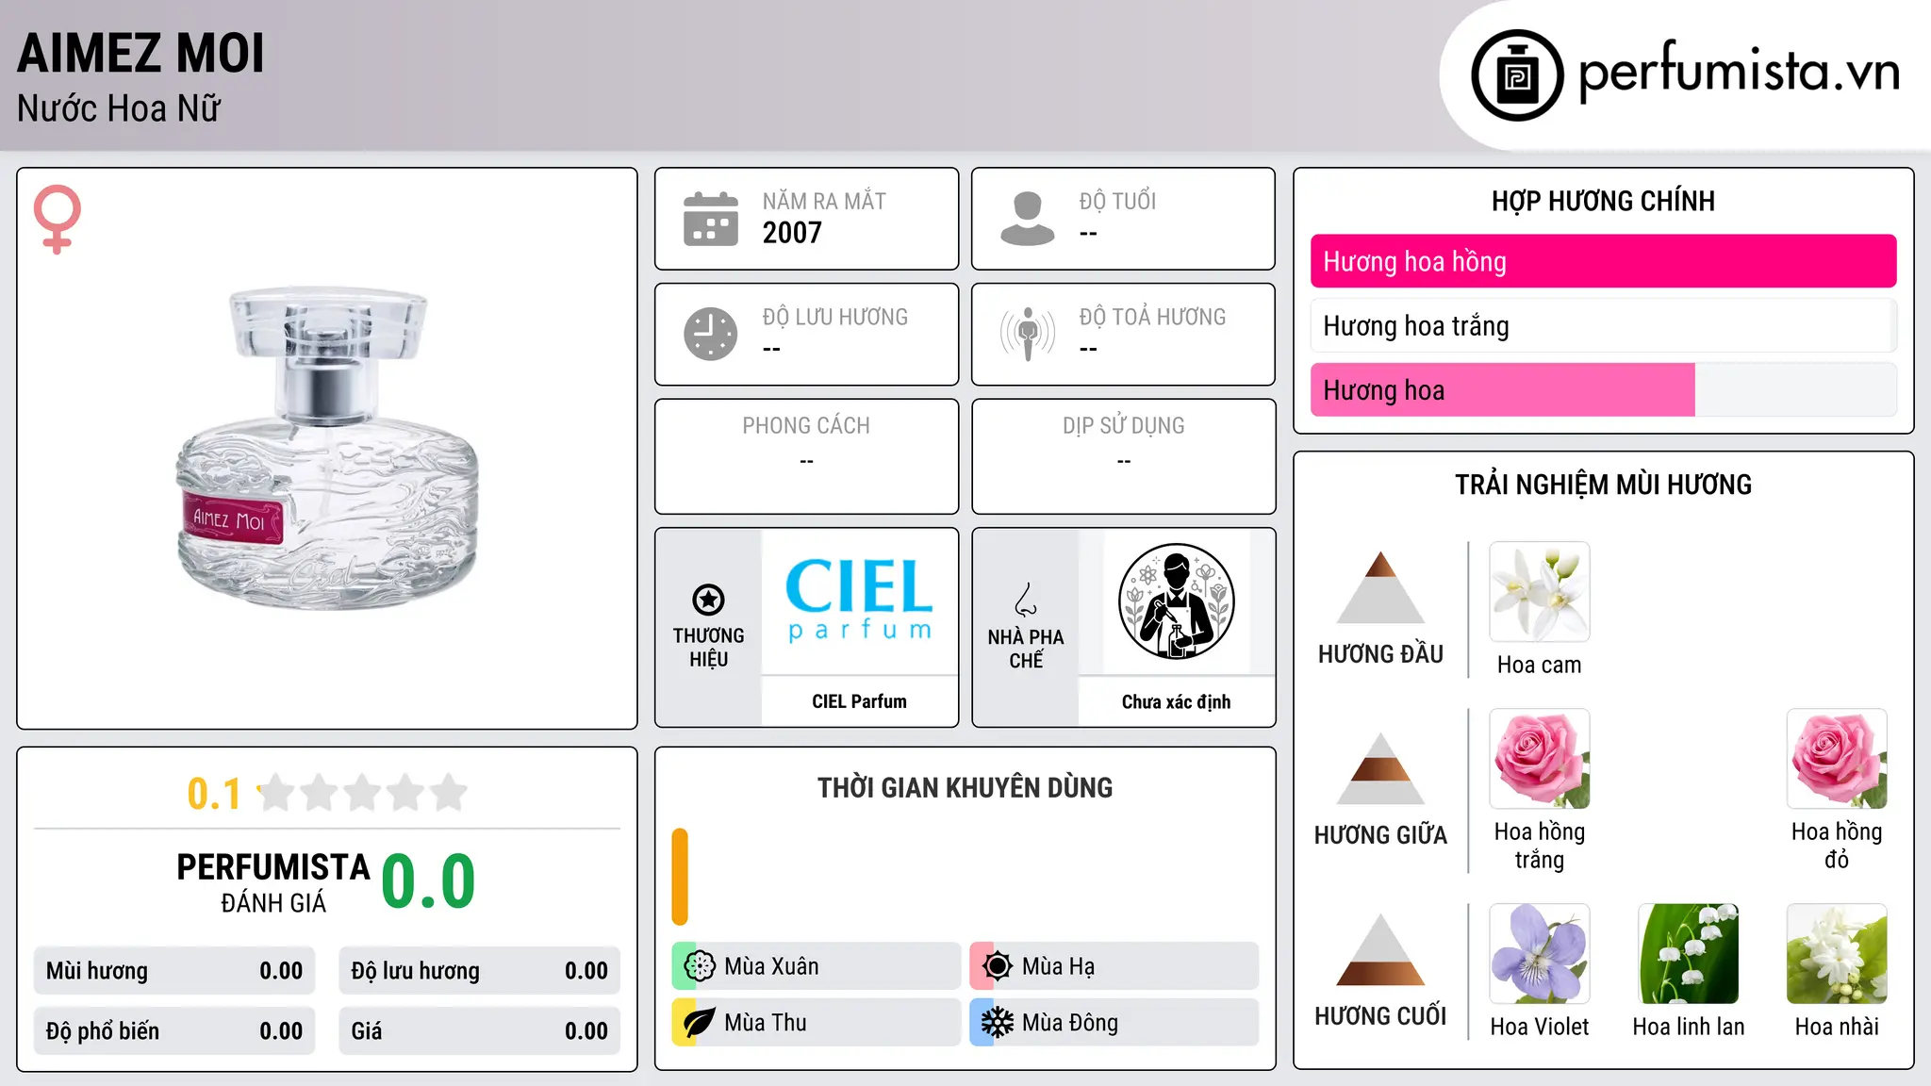The width and height of the screenshot is (1931, 1086).
Task: Click the sillage icon beside Độ toả hương
Action: tap(1028, 334)
